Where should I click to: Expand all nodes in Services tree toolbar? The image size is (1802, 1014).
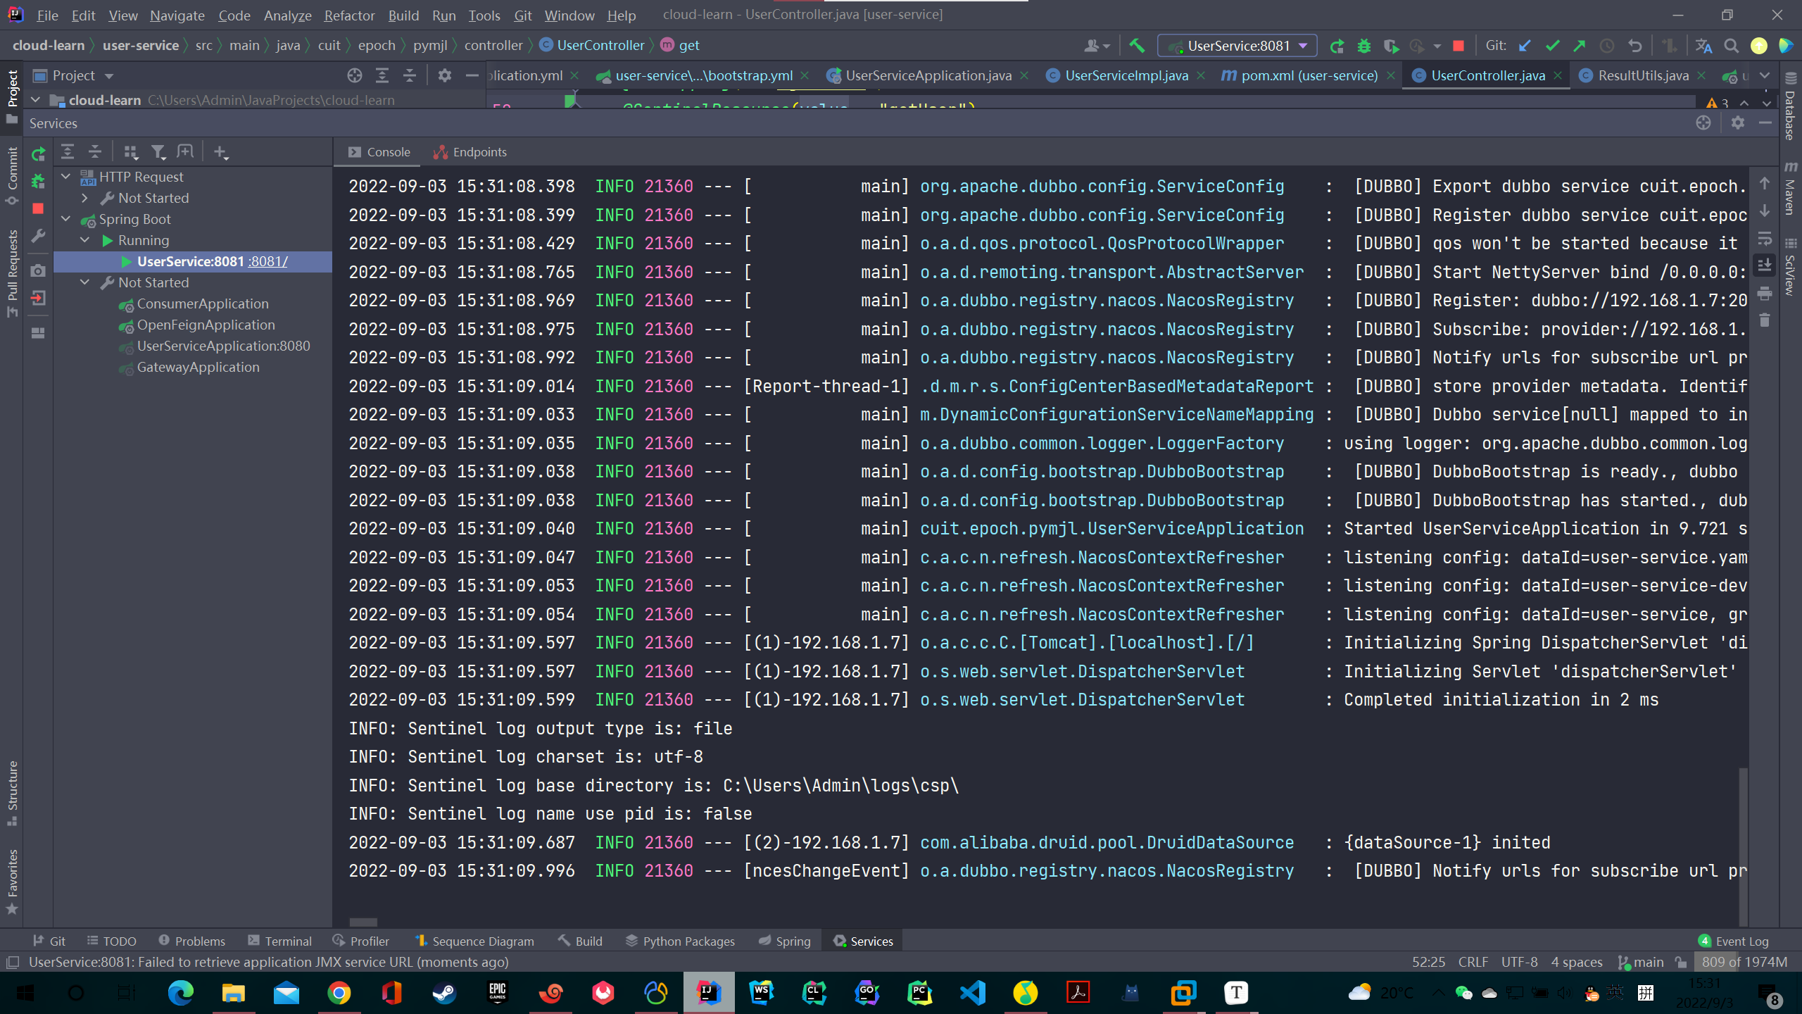coord(68,151)
